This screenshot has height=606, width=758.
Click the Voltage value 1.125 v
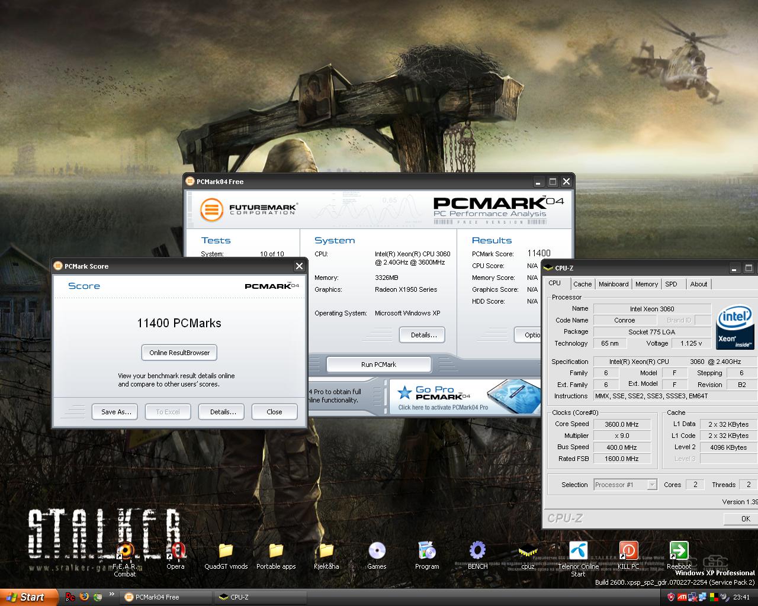pyautogui.click(x=691, y=343)
